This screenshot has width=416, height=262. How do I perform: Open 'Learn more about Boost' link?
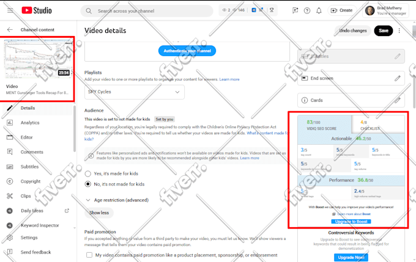[x=354, y=214]
